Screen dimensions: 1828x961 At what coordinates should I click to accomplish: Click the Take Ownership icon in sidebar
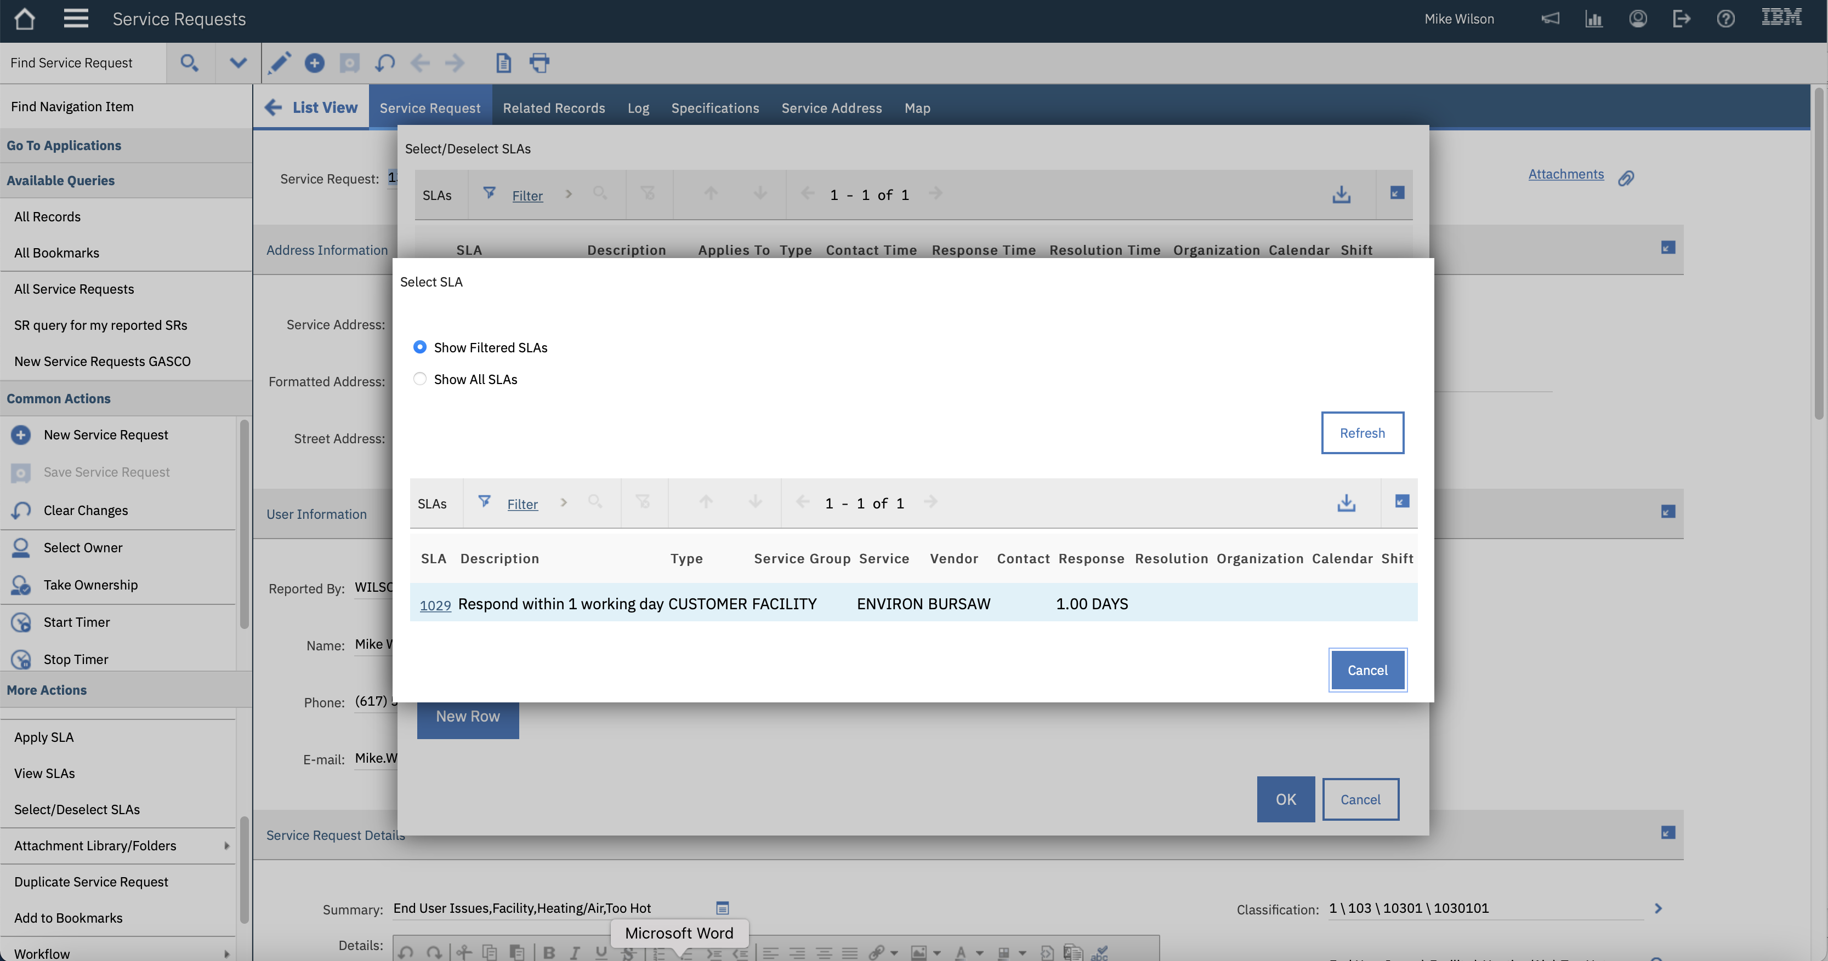pos(21,585)
